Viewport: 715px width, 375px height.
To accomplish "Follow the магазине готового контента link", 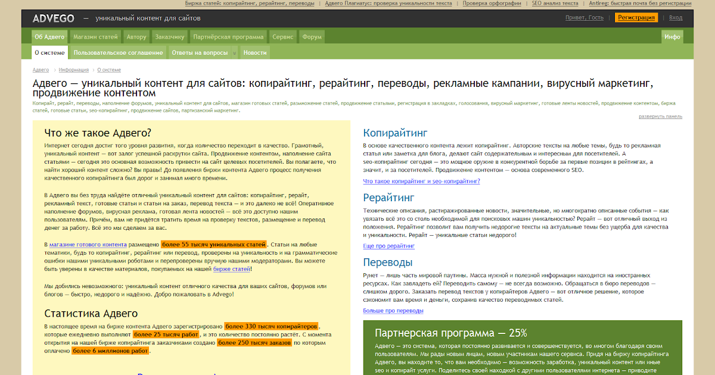I will pos(88,245).
